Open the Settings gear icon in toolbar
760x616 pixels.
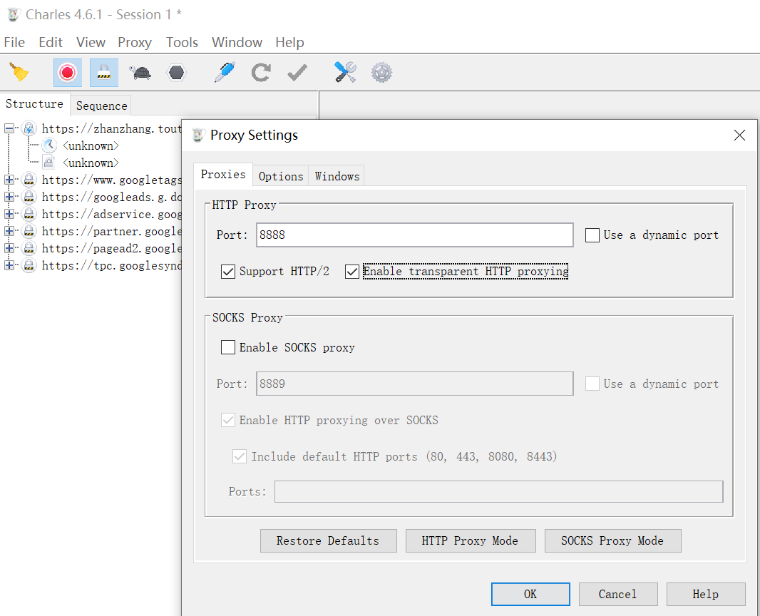pyautogui.click(x=382, y=73)
